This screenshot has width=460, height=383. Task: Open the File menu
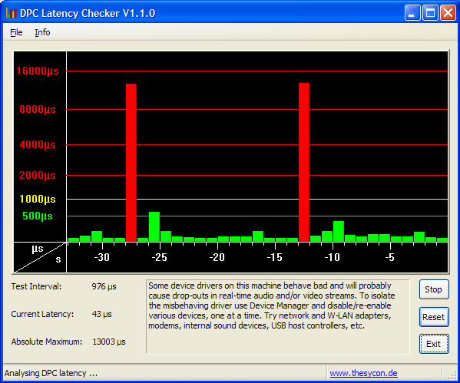pyautogui.click(x=16, y=32)
